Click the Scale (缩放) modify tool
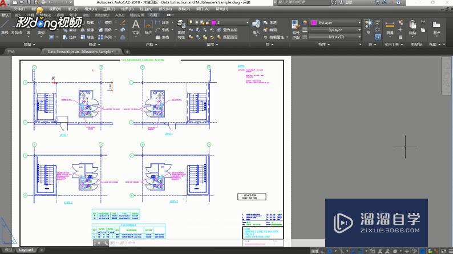The image size is (453, 254). (87, 37)
